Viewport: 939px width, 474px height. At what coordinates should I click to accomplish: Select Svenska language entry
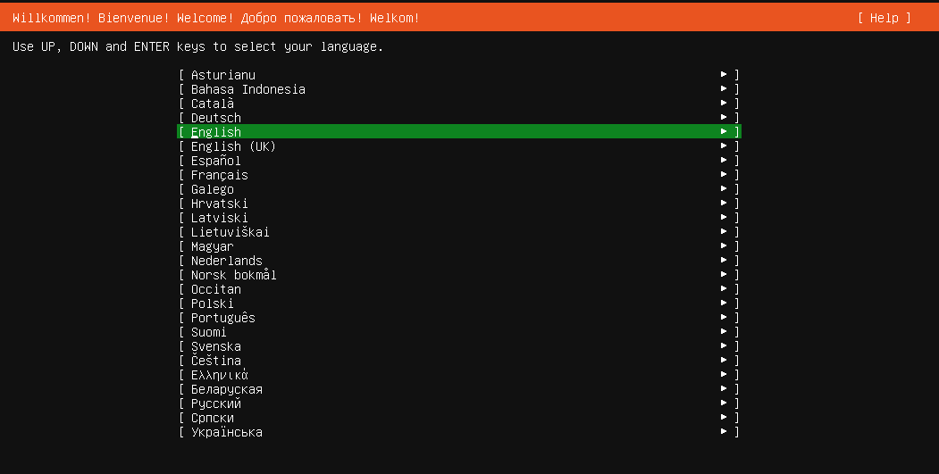coord(459,346)
